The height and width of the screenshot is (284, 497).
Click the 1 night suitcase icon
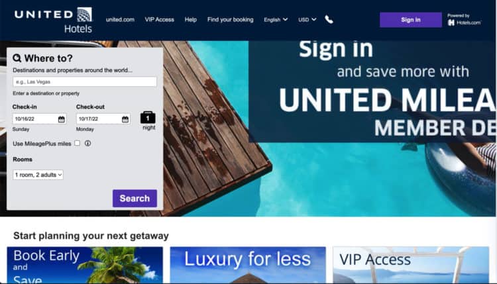[148, 117]
